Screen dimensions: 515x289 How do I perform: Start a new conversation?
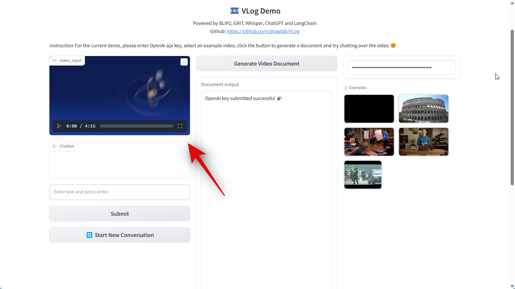coord(120,235)
